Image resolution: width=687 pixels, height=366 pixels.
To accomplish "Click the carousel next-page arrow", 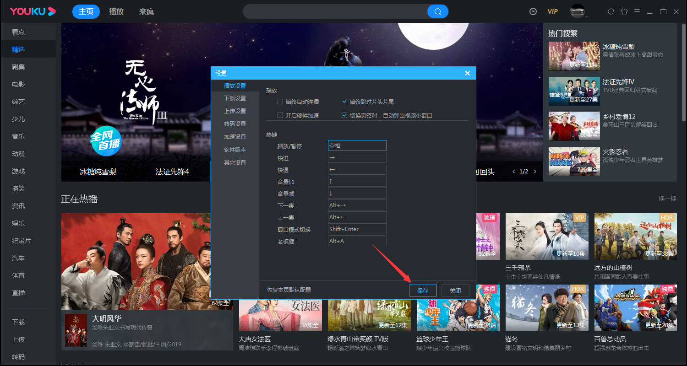I will coord(534,170).
